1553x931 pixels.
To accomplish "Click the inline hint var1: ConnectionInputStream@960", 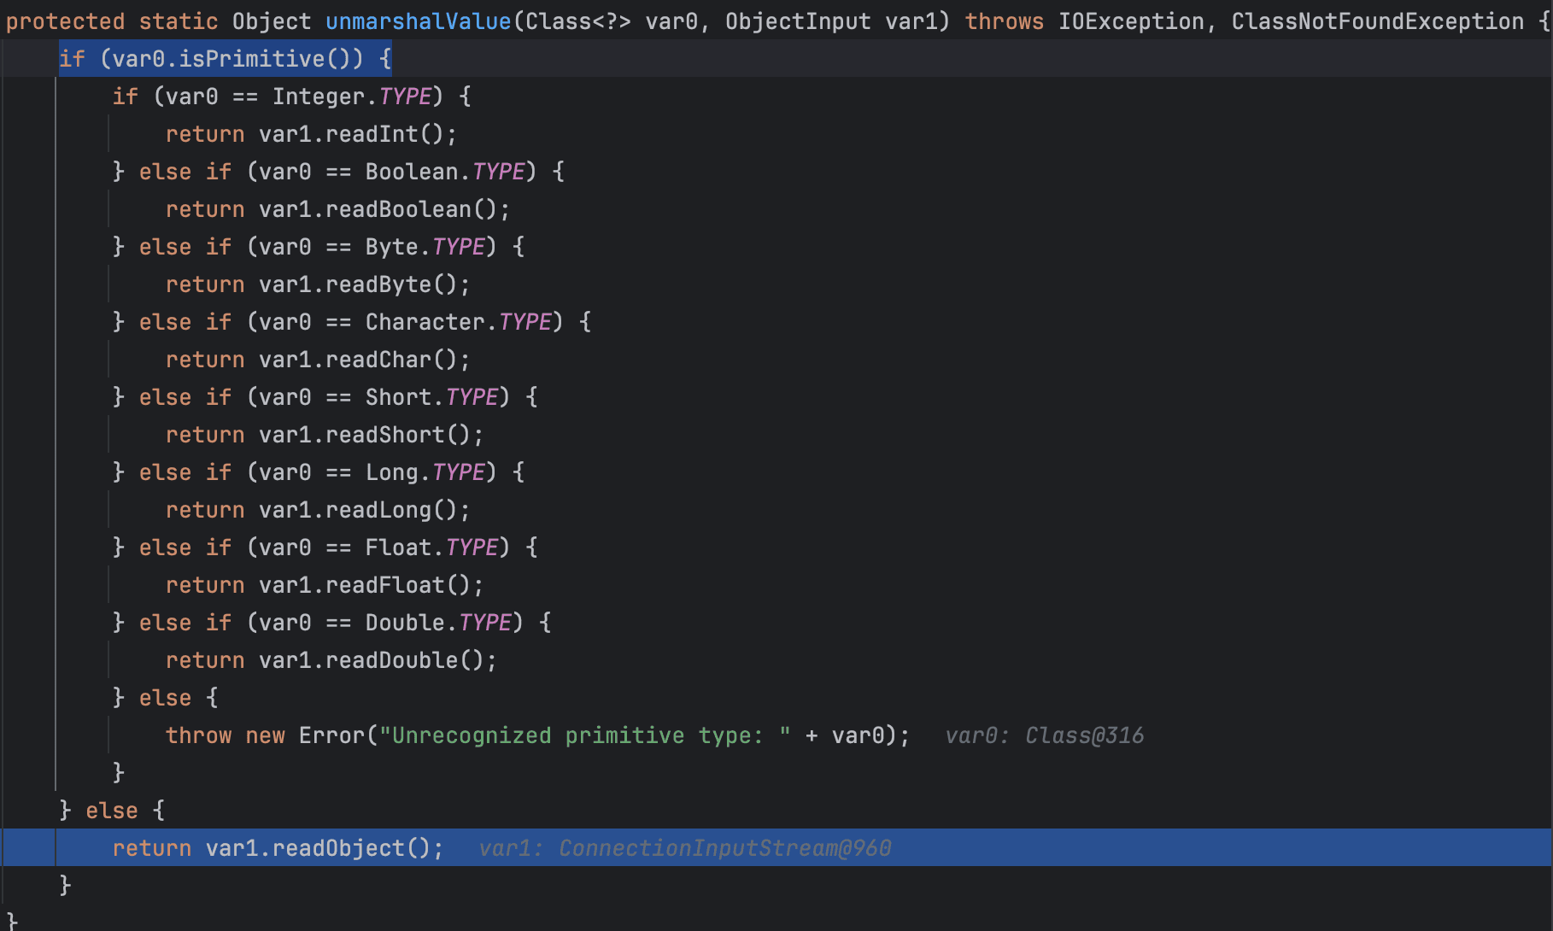I will click(x=685, y=848).
